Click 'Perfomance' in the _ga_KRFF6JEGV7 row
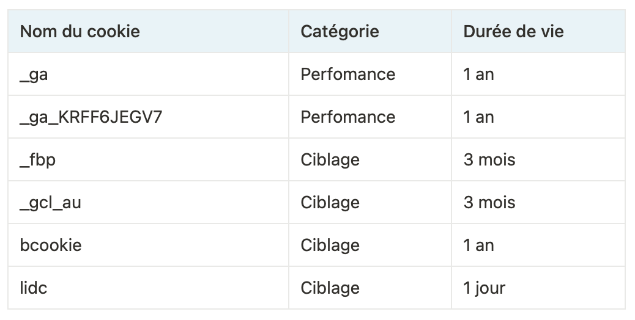 (x=347, y=117)
